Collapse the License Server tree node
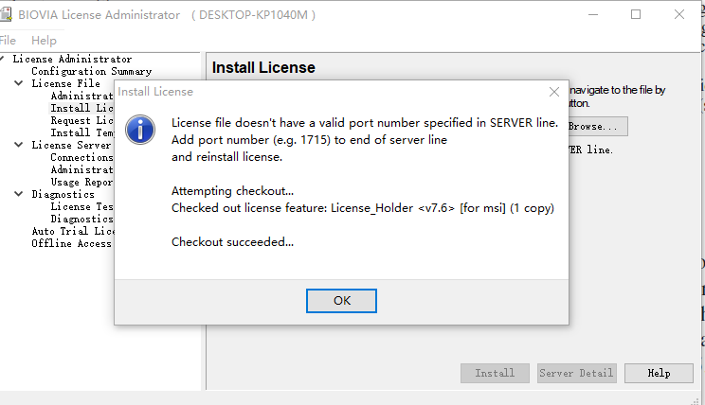Screen dimensions: 705x405 [19, 145]
